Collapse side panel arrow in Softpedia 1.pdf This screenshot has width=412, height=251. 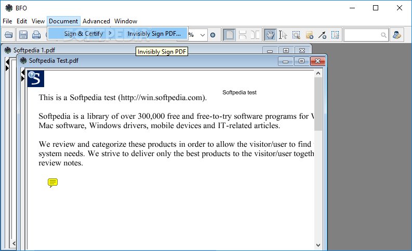pyautogui.click(x=7, y=62)
